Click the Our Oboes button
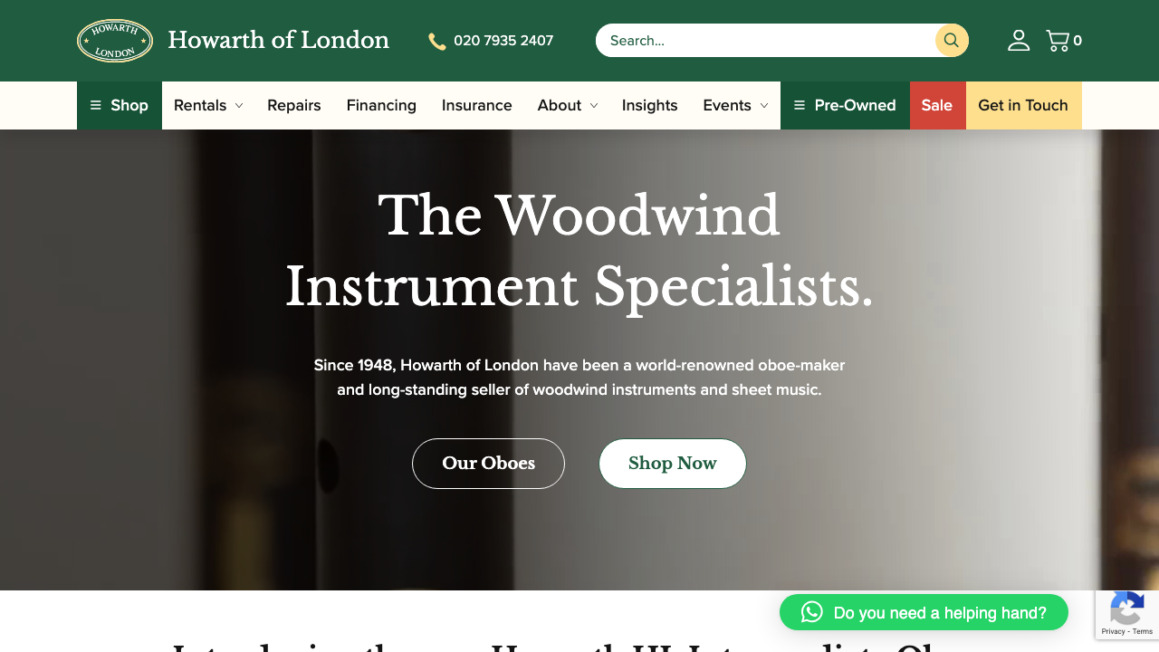 coord(488,464)
